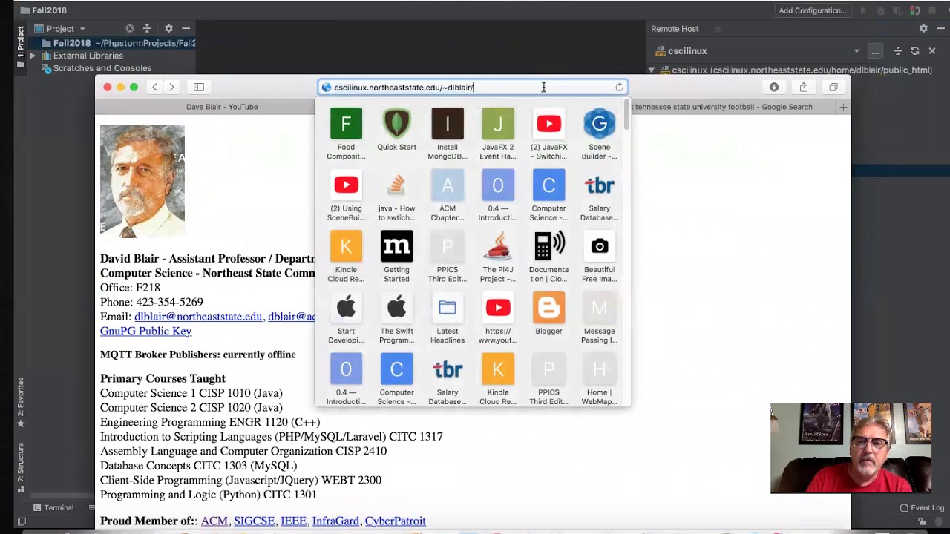Toggle the Project tool window stripe button
The width and height of the screenshot is (950, 534).
point(21,47)
